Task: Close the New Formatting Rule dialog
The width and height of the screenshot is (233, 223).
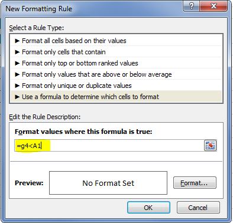Action: (x=213, y=6)
